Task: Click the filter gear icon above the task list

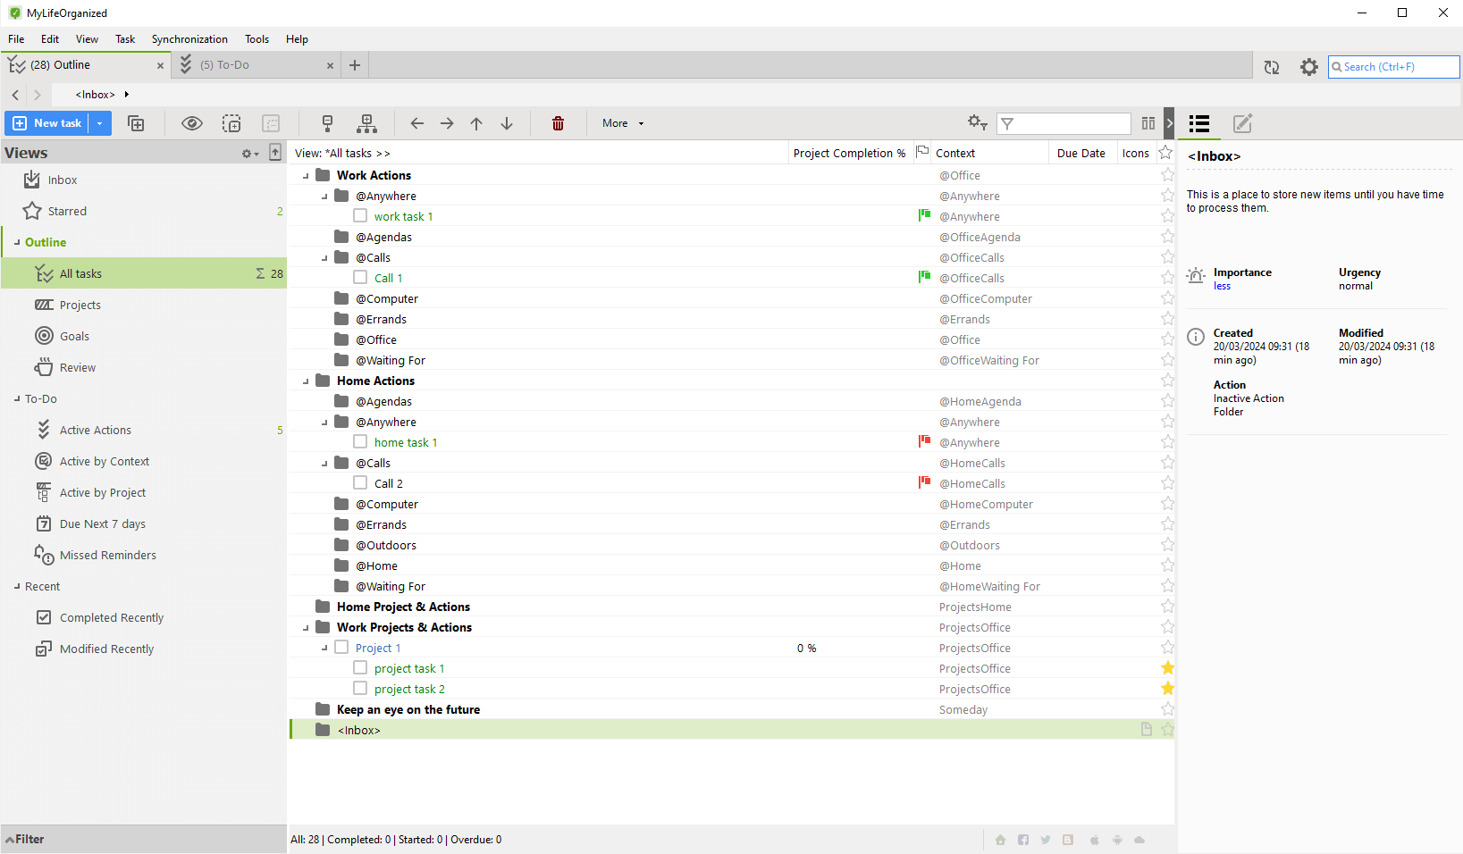Action: [x=977, y=122]
